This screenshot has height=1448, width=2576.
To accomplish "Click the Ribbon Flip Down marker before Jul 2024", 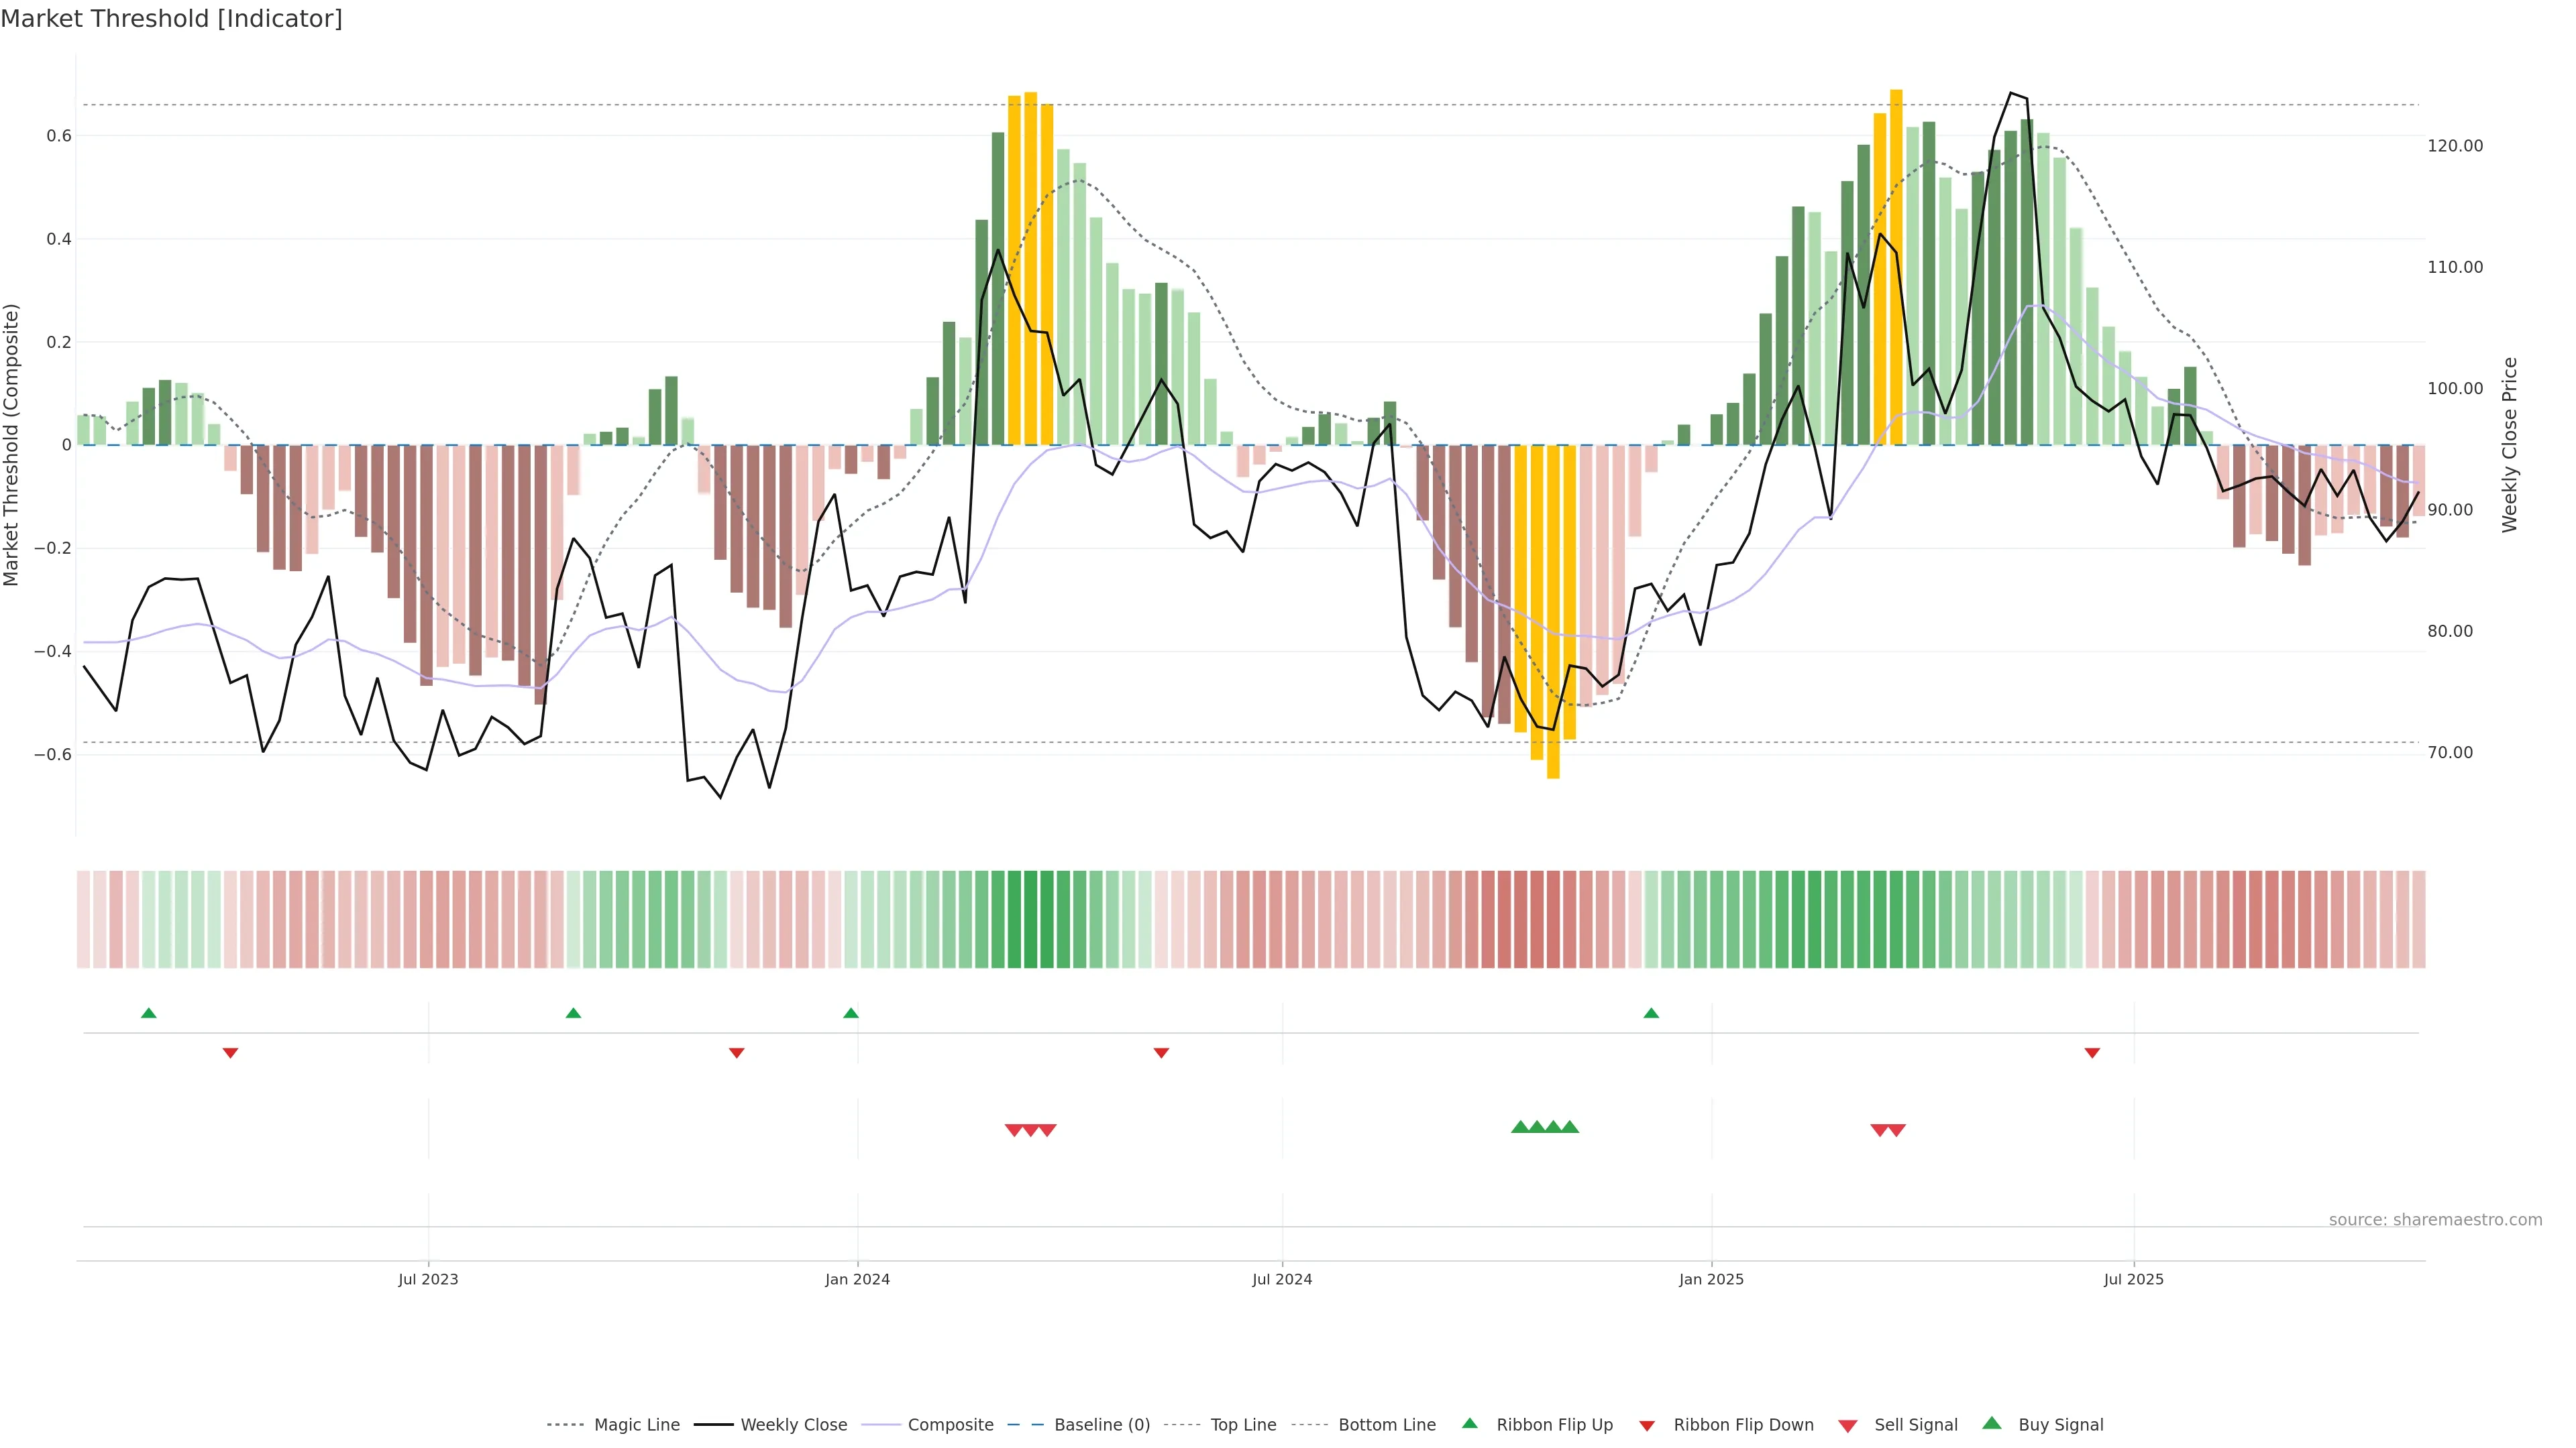I will pos(1161,1053).
